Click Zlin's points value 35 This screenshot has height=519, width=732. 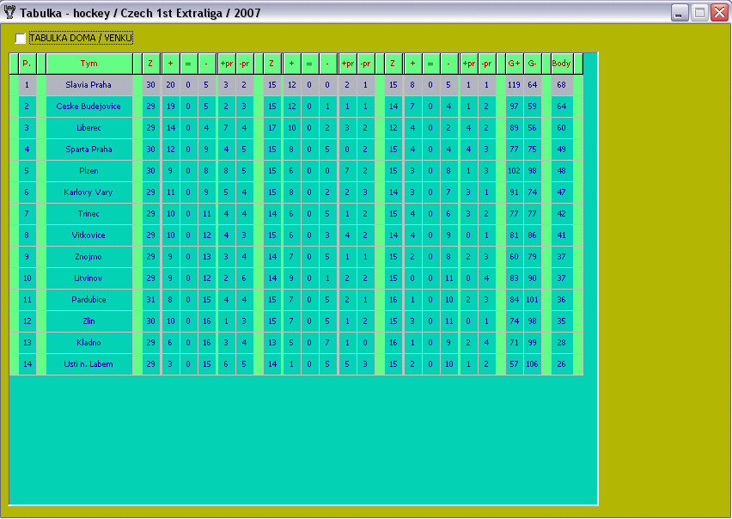[562, 321]
